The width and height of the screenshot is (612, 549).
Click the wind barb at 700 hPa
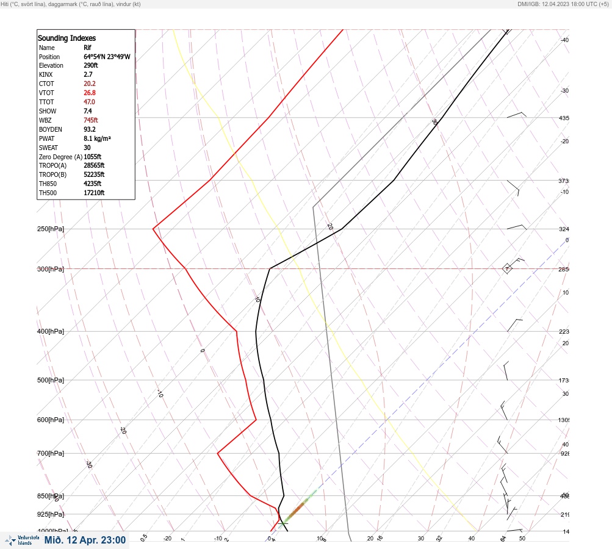point(502,445)
